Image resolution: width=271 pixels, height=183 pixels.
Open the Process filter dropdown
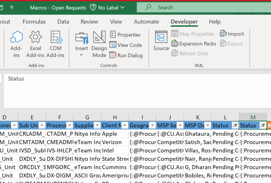tap(70, 125)
